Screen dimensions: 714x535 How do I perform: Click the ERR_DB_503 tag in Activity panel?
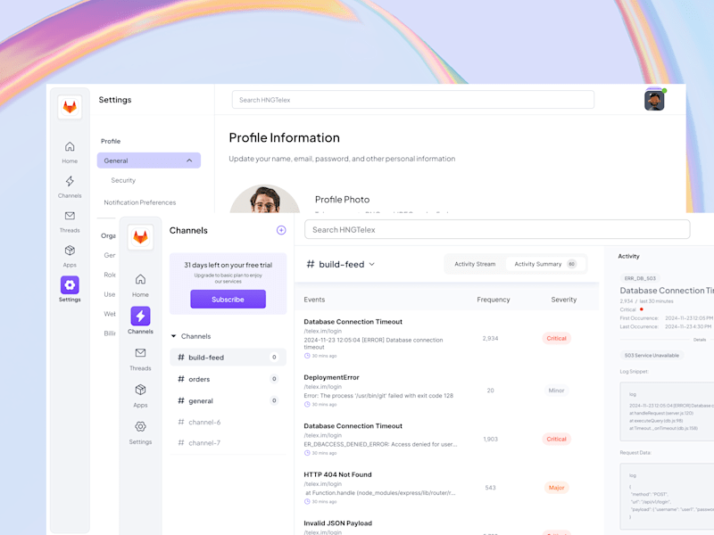click(x=640, y=278)
